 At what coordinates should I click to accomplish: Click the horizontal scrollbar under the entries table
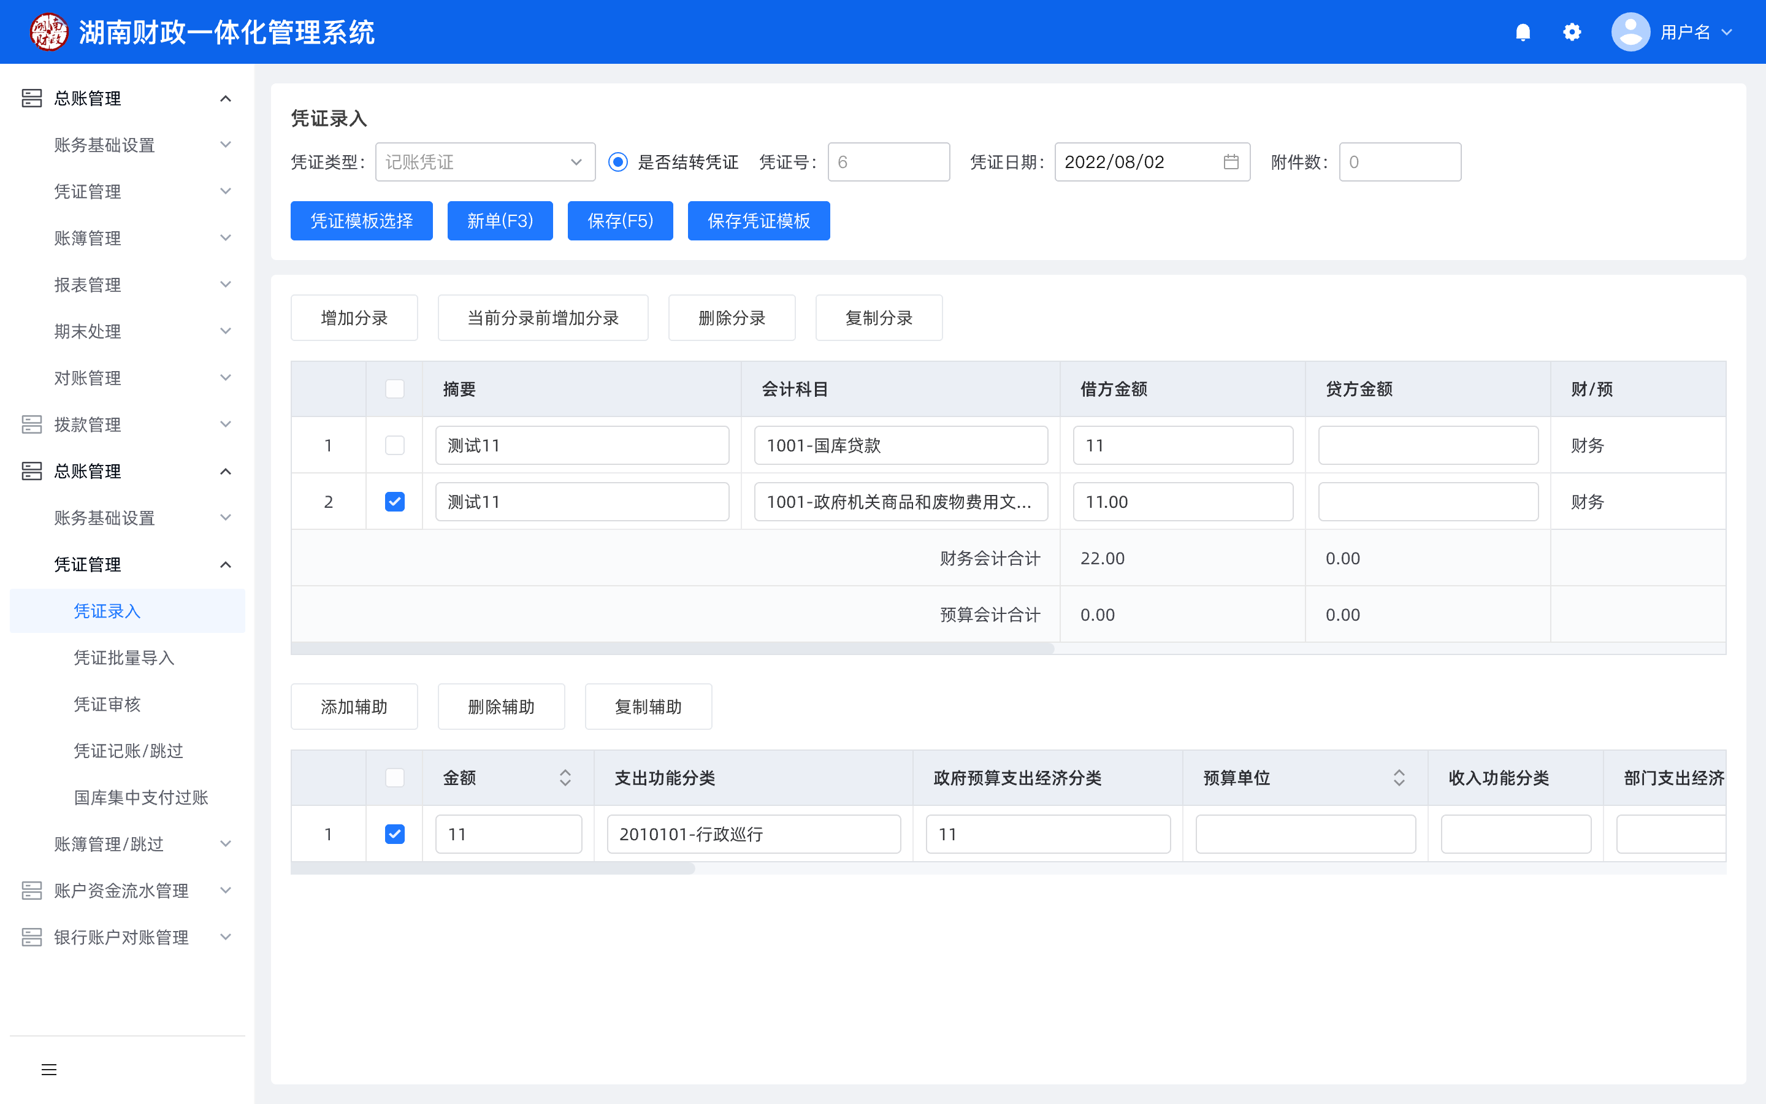pyautogui.click(x=671, y=648)
